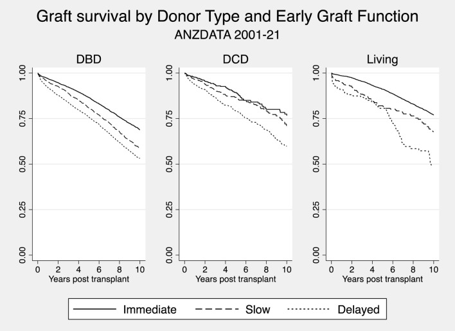The height and width of the screenshot is (331, 455).
Task: Click the Immediate legend label
Action: pyautogui.click(x=150, y=310)
